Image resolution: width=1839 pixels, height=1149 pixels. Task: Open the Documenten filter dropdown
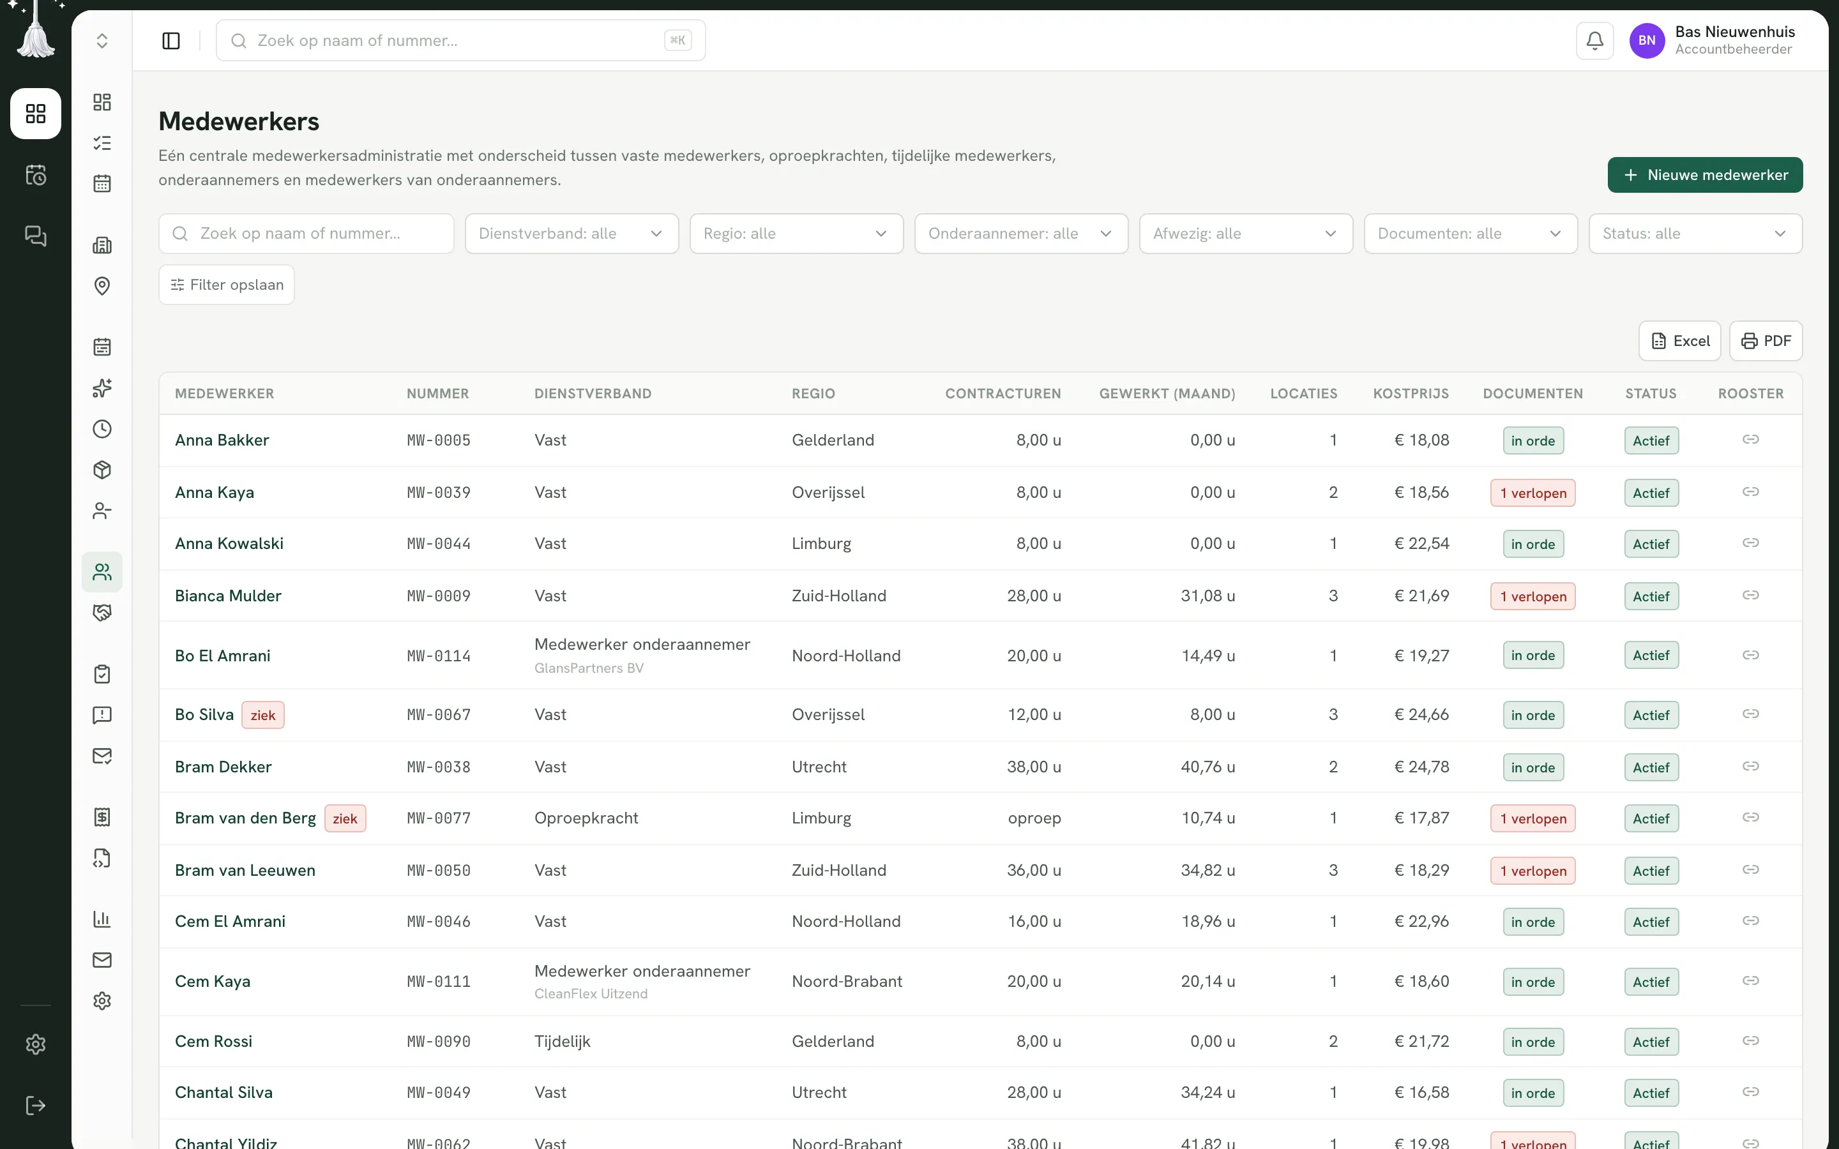[1471, 233]
